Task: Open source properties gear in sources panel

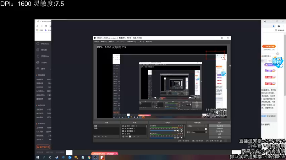Action: pyautogui.click(x=130, y=137)
